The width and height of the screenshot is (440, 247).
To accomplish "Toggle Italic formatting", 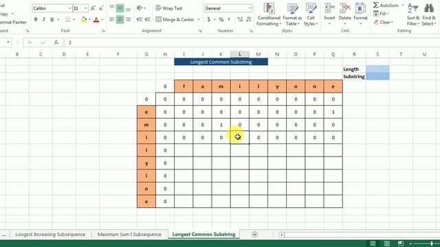I will click(x=44, y=20).
